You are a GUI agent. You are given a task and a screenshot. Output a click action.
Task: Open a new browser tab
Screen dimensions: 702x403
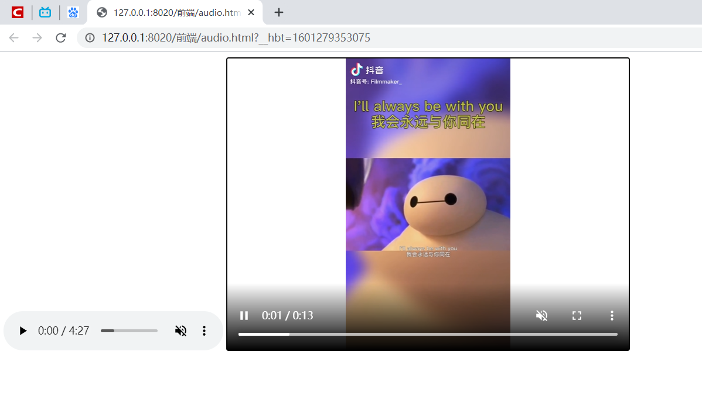(278, 12)
